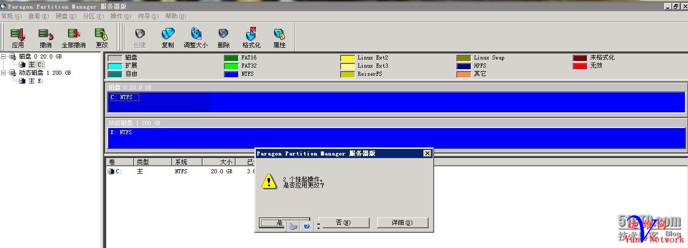Open the 查看 menu
688x248 pixels.
[x=39, y=16]
